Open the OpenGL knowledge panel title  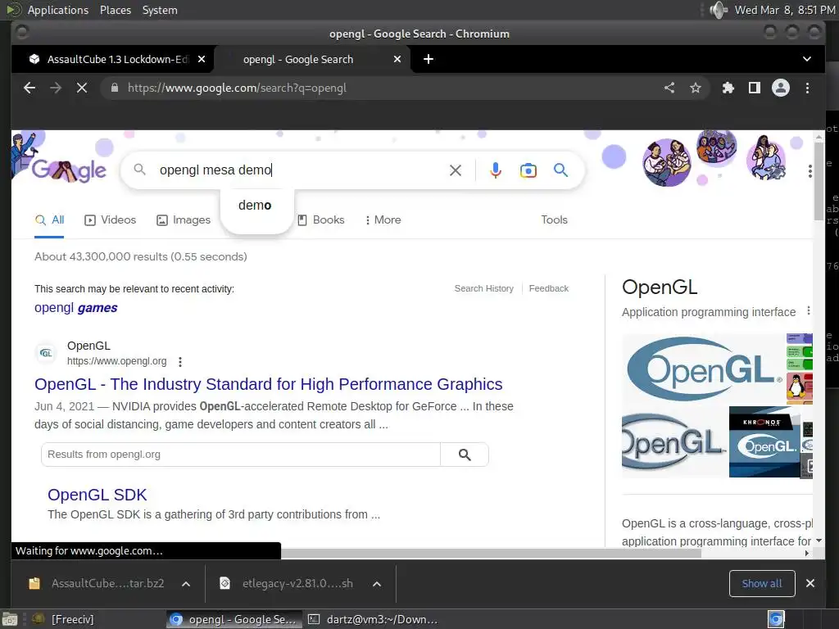pyautogui.click(x=660, y=287)
